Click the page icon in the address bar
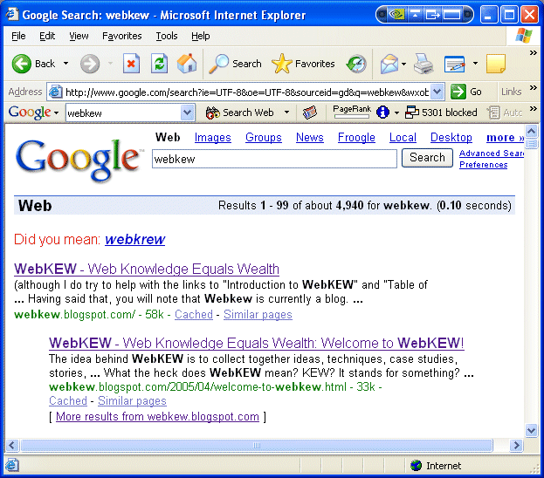The width and height of the screenshot is (544, 478). point(55,92)
